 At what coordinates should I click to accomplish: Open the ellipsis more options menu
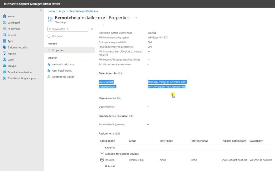136,18
